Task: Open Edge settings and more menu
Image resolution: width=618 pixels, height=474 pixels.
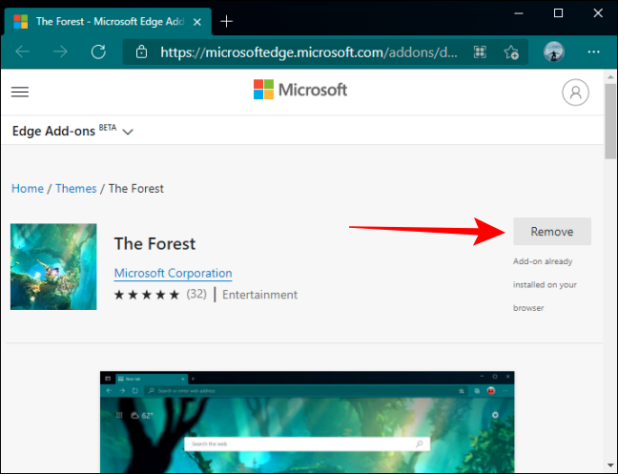Action: pyautogui.click(x=594, y=52)
